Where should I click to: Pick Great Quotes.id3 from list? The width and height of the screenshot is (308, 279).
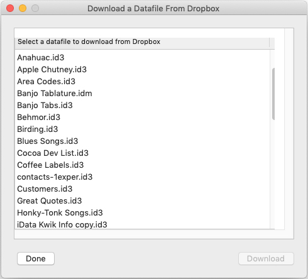tap(143, 200)
